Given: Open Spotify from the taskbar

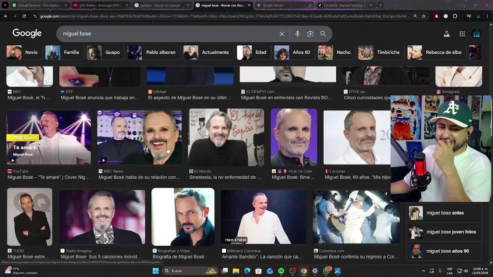Looking at the screenshot, I should tap(281, 271).
